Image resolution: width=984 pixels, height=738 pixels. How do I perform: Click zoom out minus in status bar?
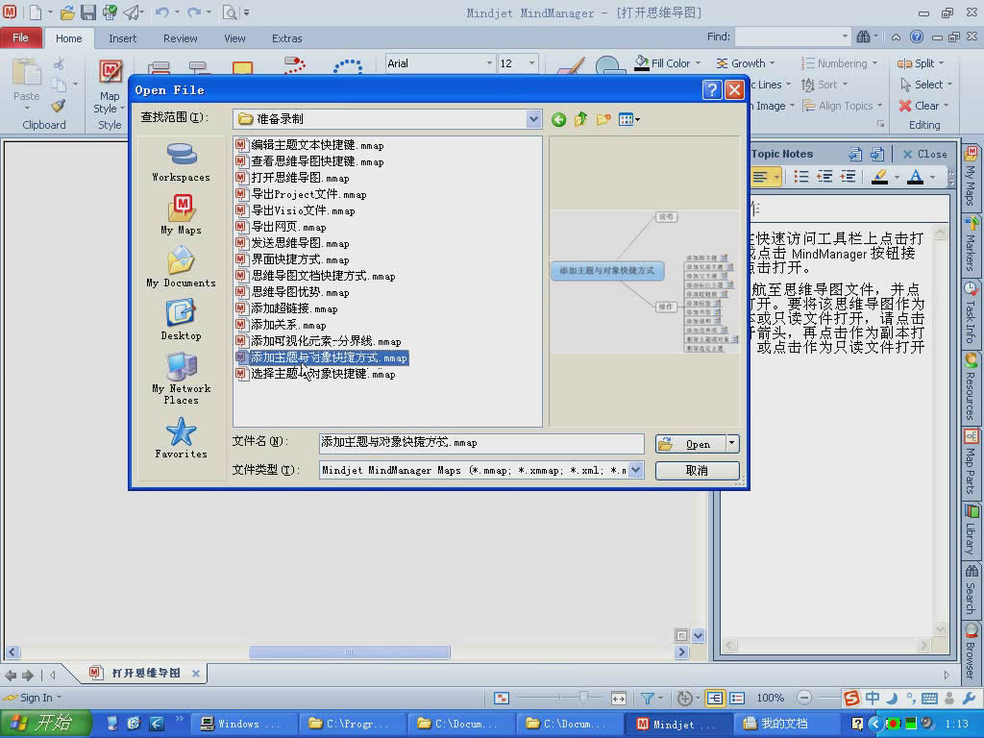804,698
